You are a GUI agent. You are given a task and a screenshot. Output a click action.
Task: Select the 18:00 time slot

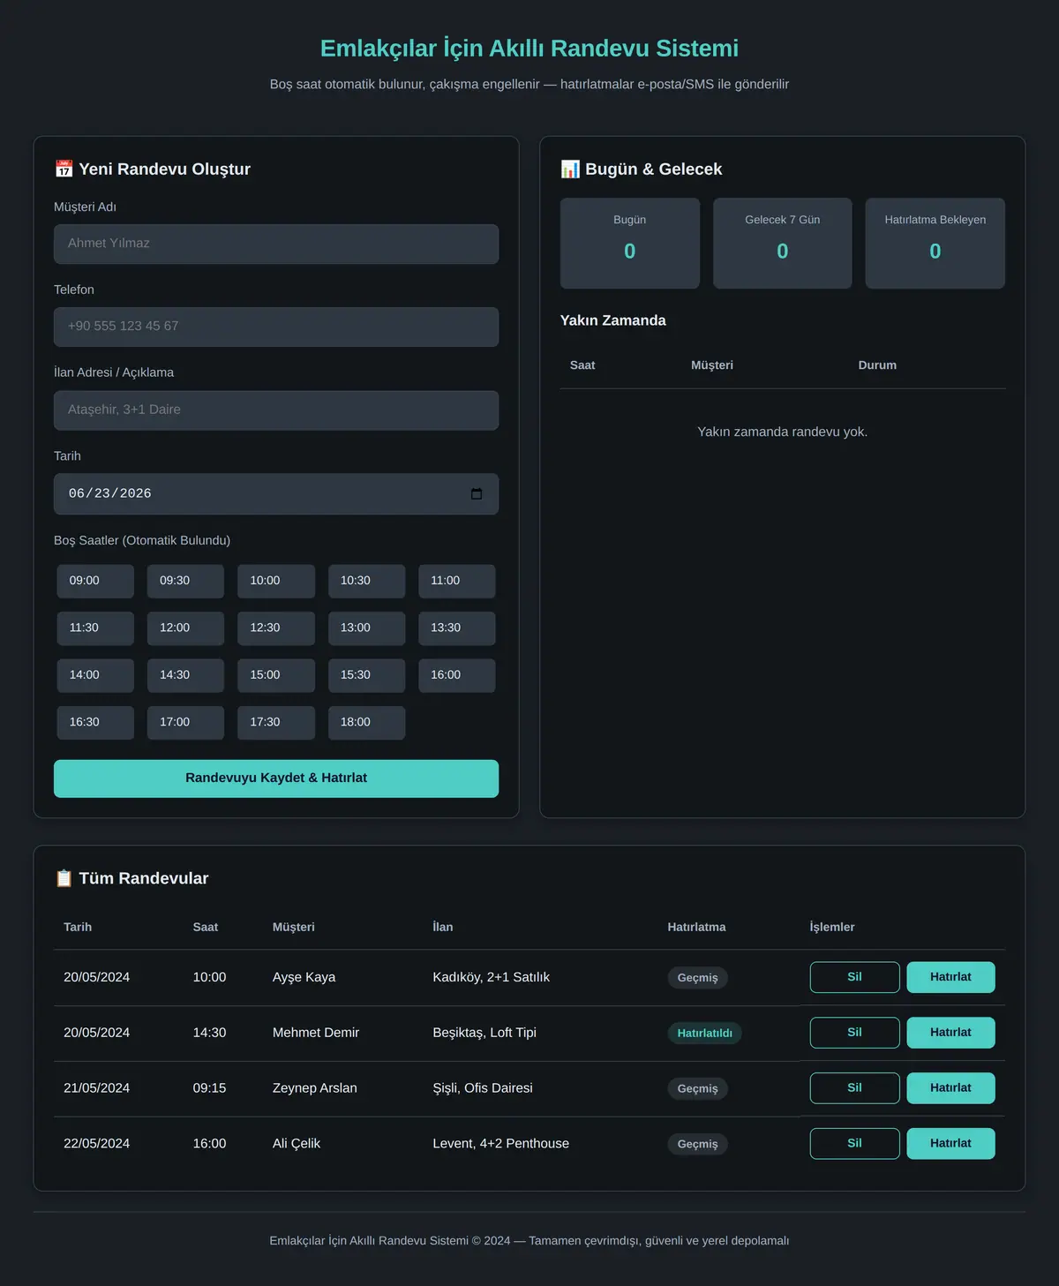[366, 723]
